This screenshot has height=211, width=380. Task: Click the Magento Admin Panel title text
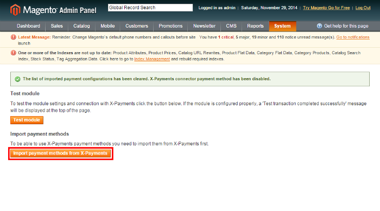pos(60,10)
